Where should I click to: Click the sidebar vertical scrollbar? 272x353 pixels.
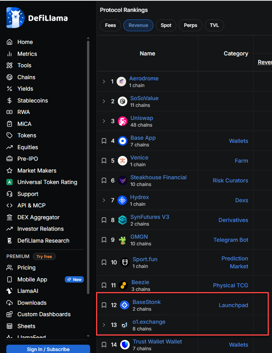pos(88,167)
